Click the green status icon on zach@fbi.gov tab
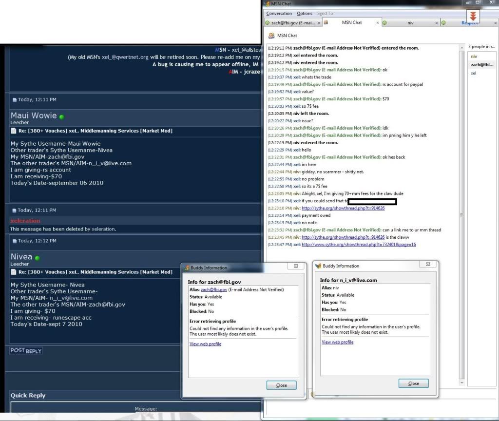 (268, 23)
